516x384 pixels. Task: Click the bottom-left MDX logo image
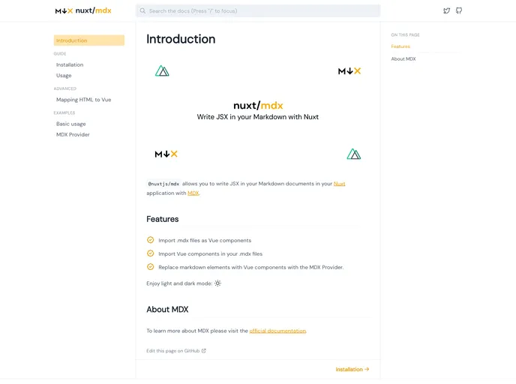(x=166, y=154)
